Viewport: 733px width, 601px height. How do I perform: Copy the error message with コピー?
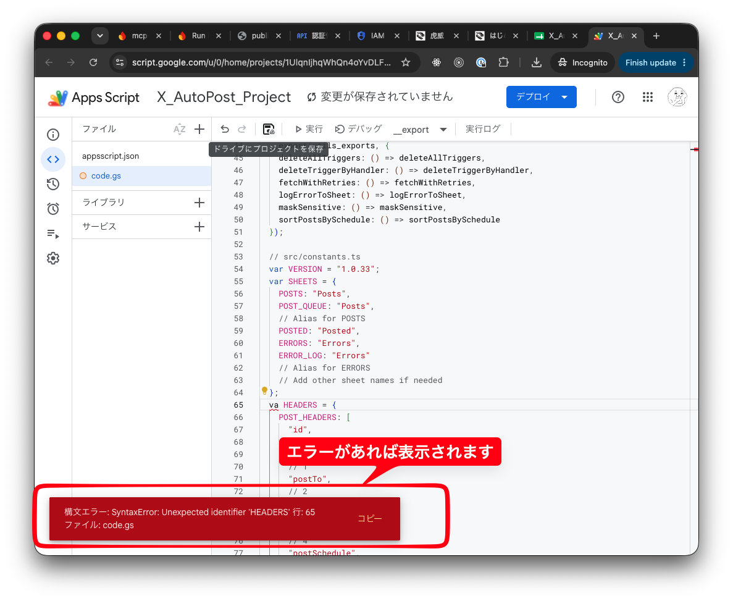[370, 519]
